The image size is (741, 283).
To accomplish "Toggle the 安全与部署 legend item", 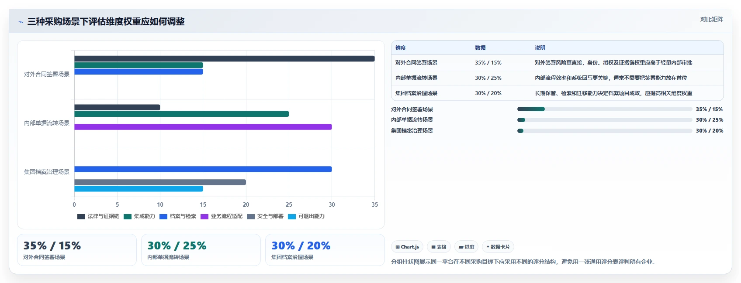I will pos(265,216).
